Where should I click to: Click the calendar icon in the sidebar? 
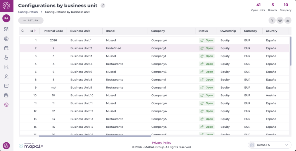coord(6,48)
